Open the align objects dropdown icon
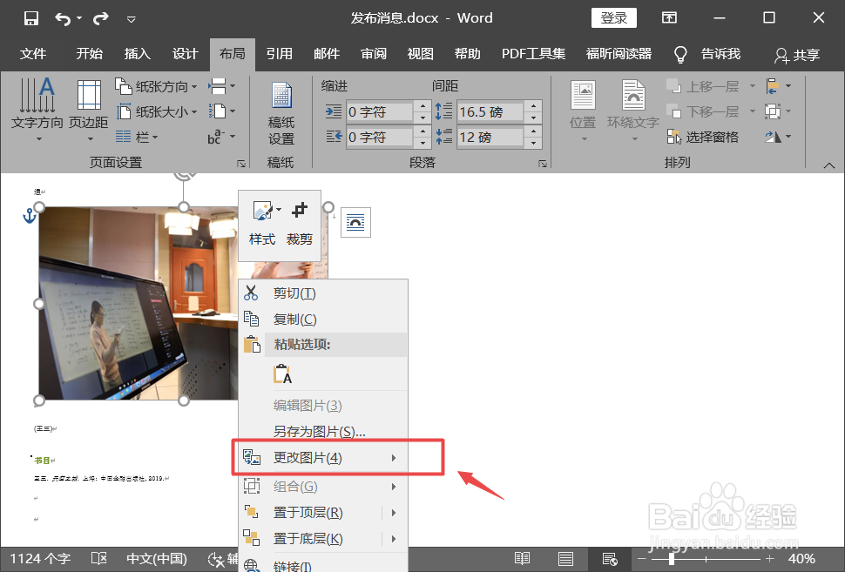 pyautogui.click(x=779, y=86)
